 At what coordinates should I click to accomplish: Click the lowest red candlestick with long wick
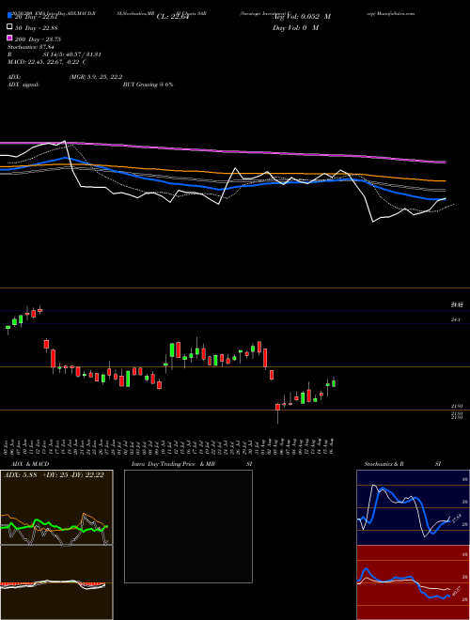(x=277, y=413)
